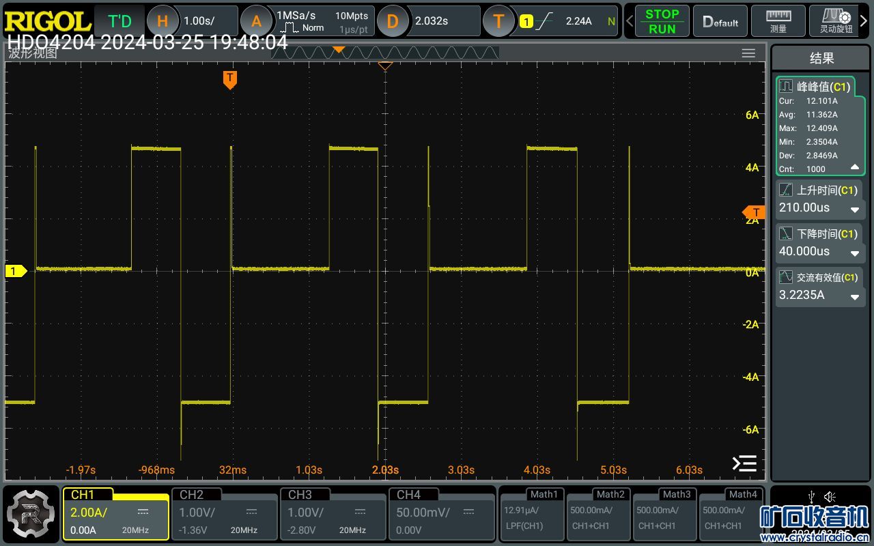Image resolution: width=874 pixels, height=546 pixels.
Task: Click the orange trigger level marker at right edge
Action: coord(755,212)
